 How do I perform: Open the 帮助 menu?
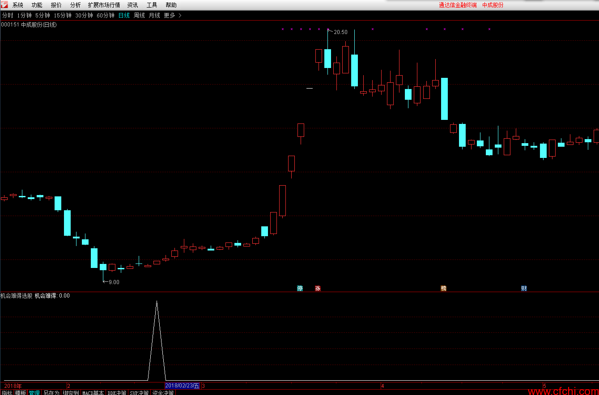coord(171,5)
